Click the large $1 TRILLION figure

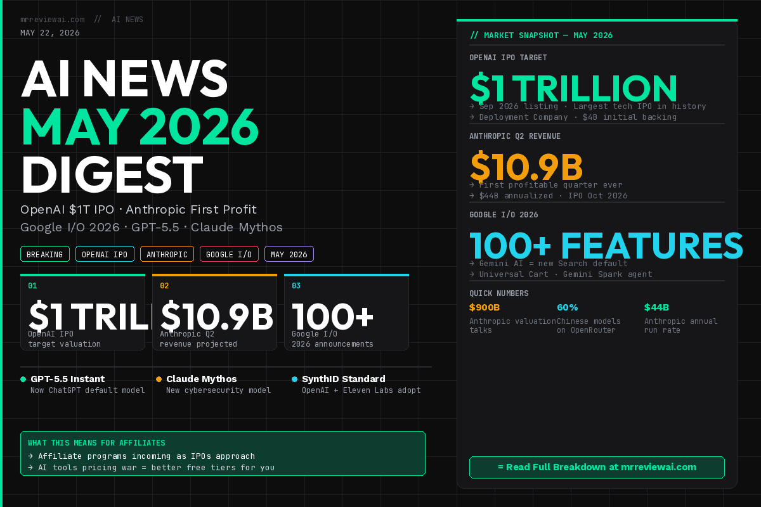coord(574,89)
